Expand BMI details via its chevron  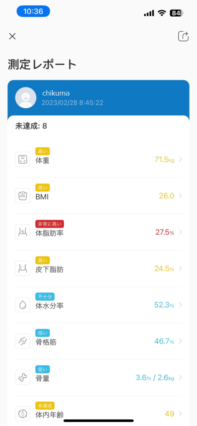(x=180, y=196)
